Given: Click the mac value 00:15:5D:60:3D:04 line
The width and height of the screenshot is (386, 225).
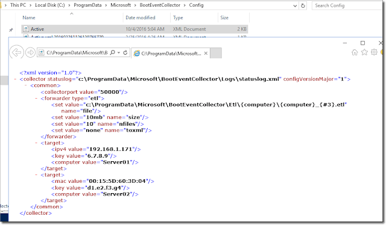Looking at the screenshot, I should click(103, 181).
